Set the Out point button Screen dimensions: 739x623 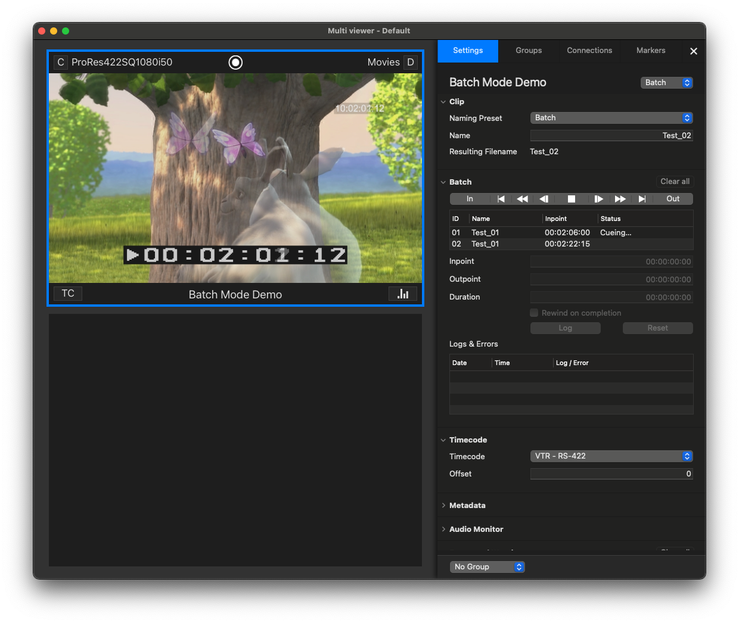(673, 199)
